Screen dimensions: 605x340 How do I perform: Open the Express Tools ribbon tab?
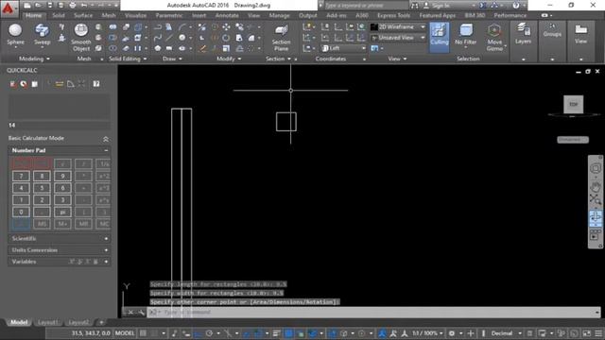coord(393,15)
